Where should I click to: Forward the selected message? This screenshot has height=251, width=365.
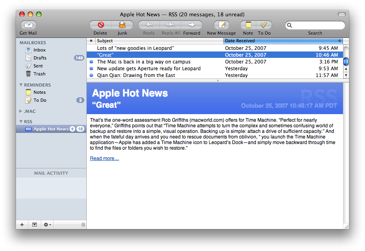point(191,25)
